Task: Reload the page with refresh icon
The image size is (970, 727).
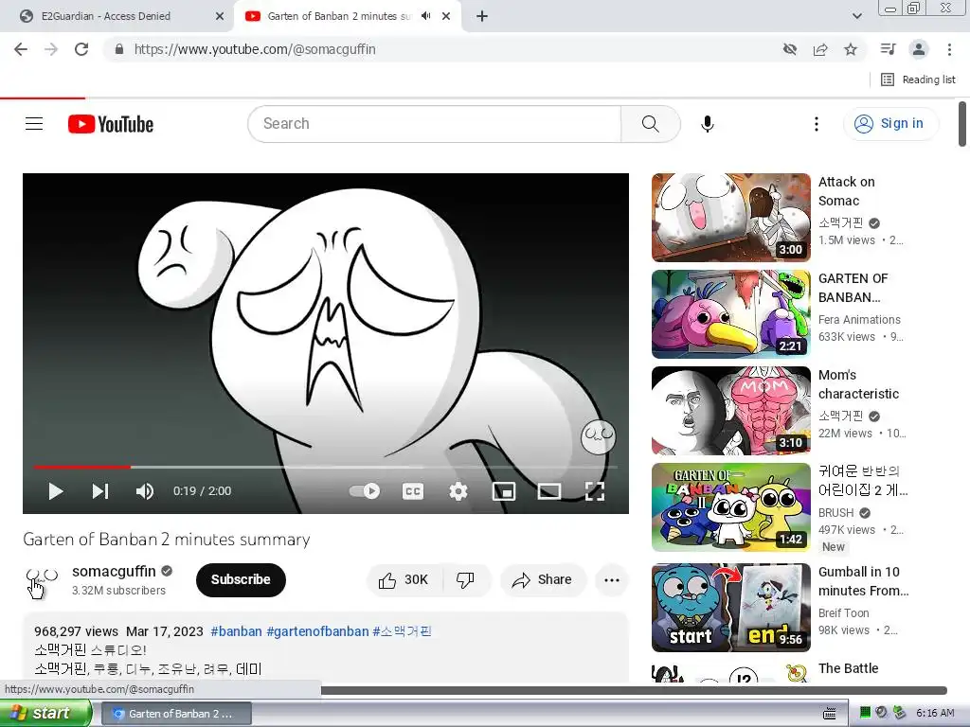Action: (81, 49)
